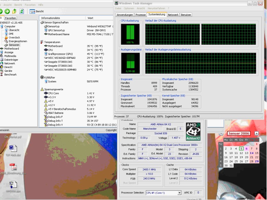The width and height of the screenshot is (267, 200).
Task: Select the Debug Info F row
Action: coord(76,117)
